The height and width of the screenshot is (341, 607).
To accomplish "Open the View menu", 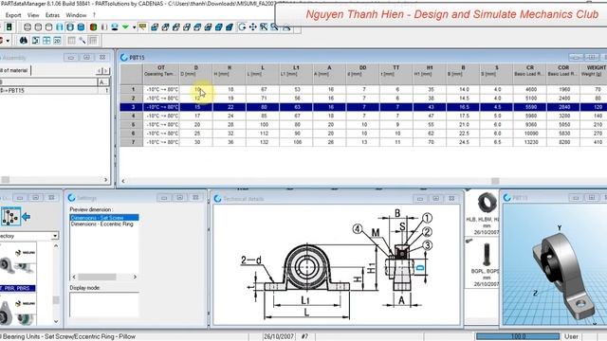I will coord(33,15).
